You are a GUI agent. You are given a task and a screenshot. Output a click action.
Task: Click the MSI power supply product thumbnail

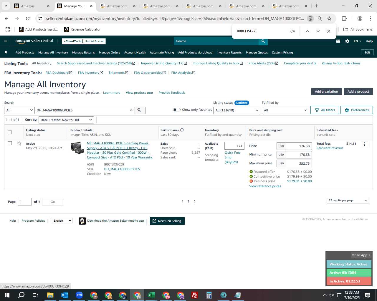[x=77, y=148]
